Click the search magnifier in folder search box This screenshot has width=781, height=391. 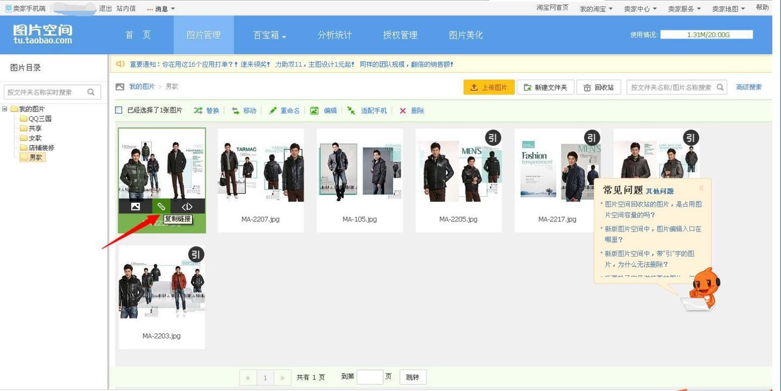pos(91,92)
